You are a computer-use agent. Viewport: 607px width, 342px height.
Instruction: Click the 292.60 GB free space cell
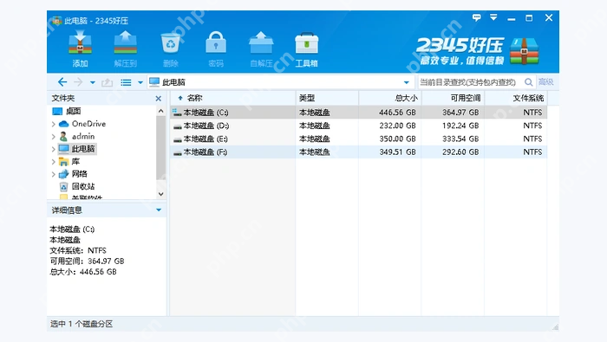tap(460, 152)
